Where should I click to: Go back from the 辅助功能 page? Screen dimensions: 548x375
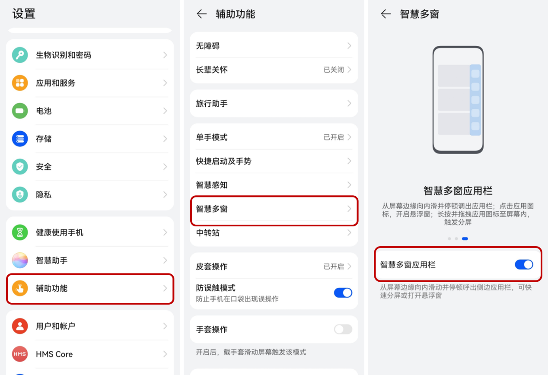click(201, 14)
